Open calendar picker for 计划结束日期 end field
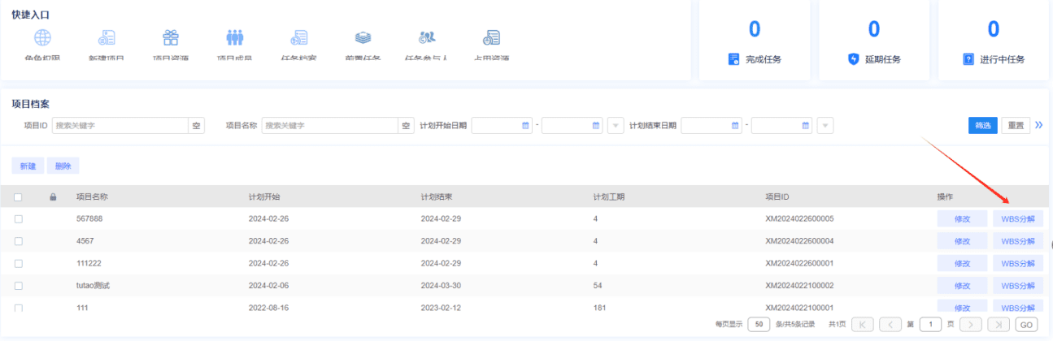The height and width of the screenshot is (341, 1053). click(806, 126)
